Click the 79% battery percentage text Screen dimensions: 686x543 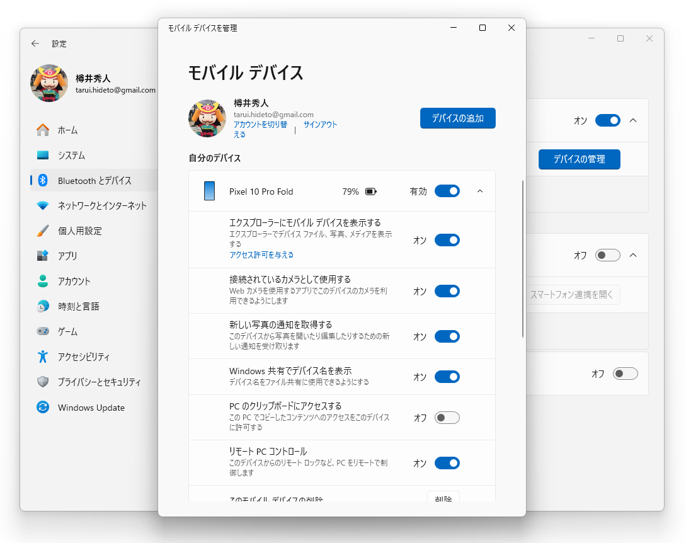pos(350,191)
